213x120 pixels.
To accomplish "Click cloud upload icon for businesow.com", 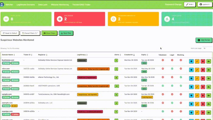I will [208, 62].
